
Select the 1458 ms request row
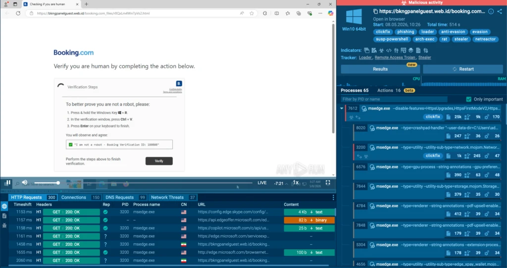[171, 244]
